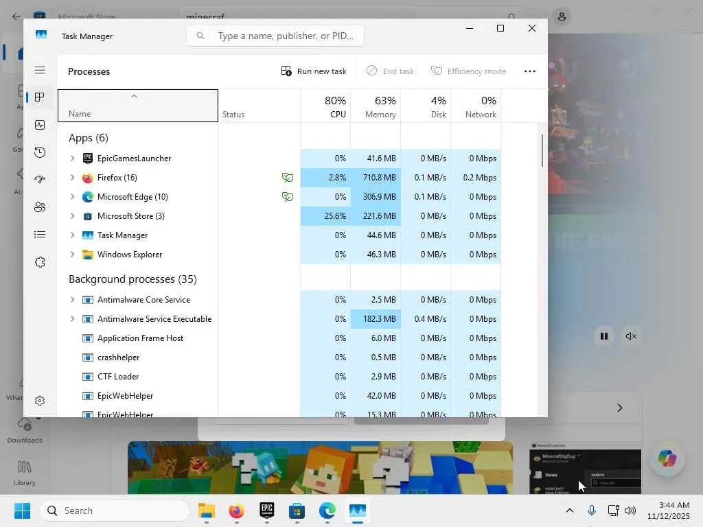This screenshot has width=703, height=527.
Task: Sort processes by Network usage column
Action: click(x=476, y=106)
